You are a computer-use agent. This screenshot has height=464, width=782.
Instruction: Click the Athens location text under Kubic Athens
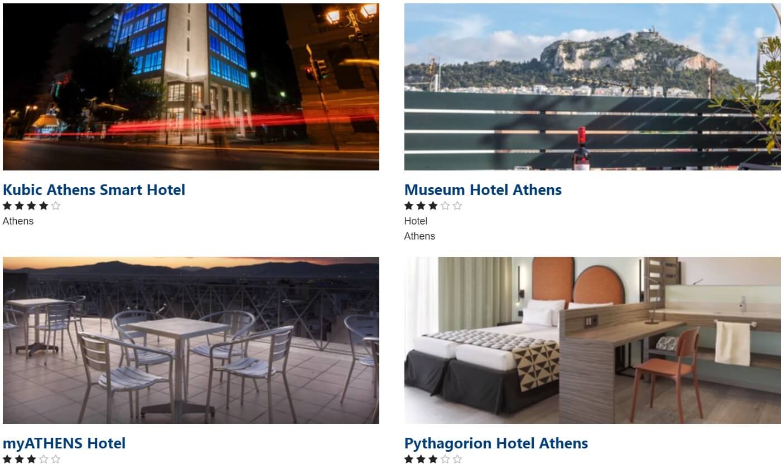pyautogui.click(x=18, y=221)
